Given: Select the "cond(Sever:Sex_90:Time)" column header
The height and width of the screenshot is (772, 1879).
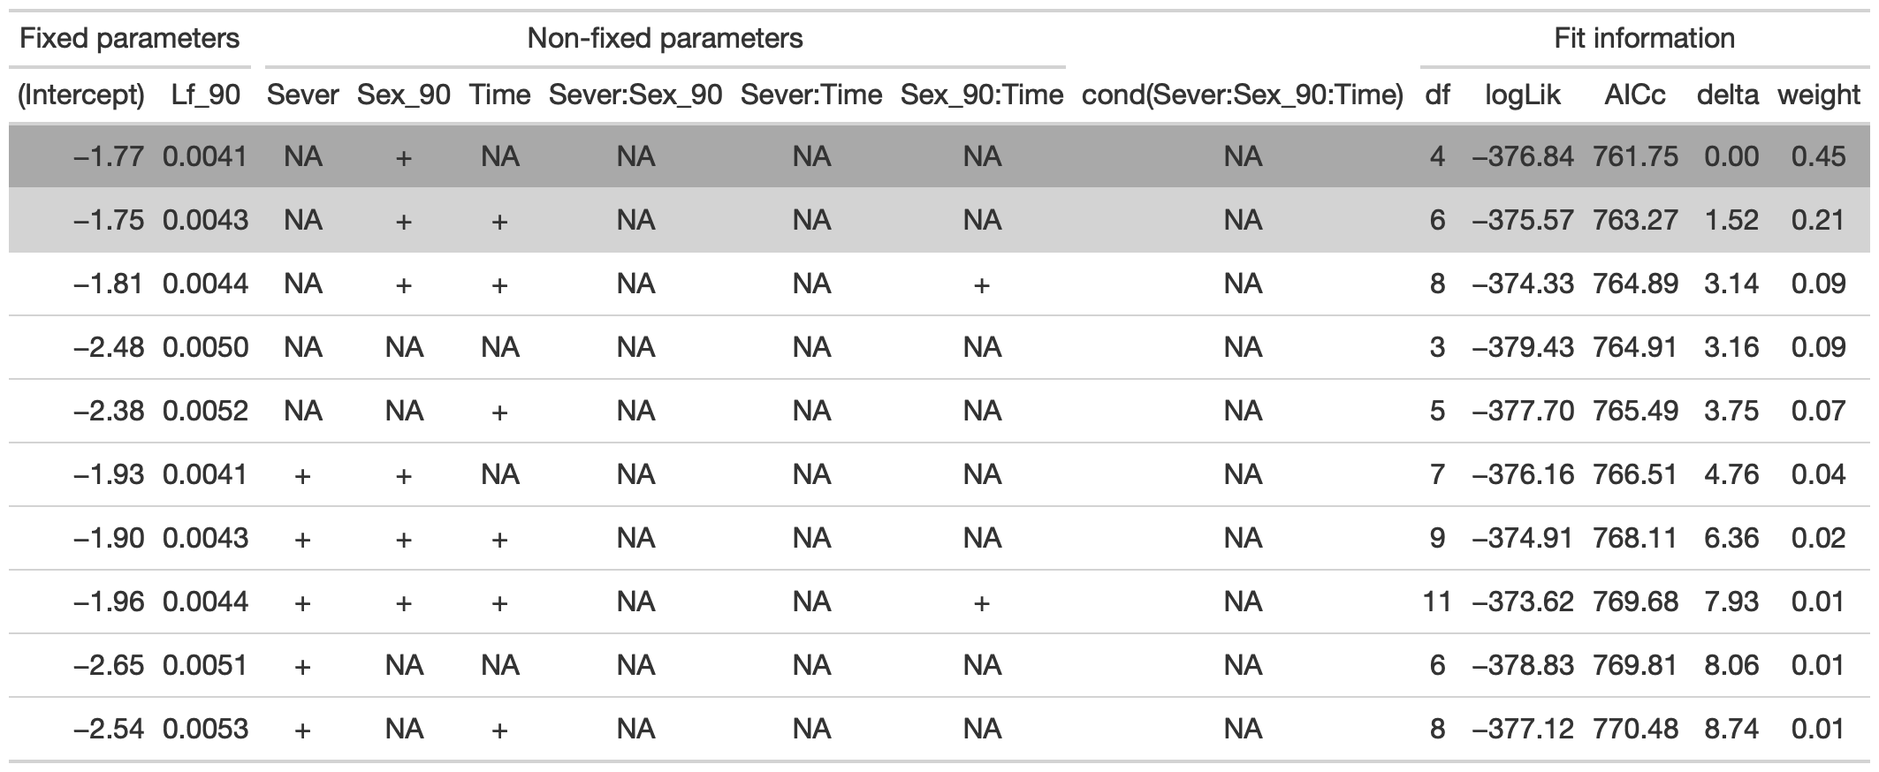Looking at the screenshot, I should point(1243,95).
